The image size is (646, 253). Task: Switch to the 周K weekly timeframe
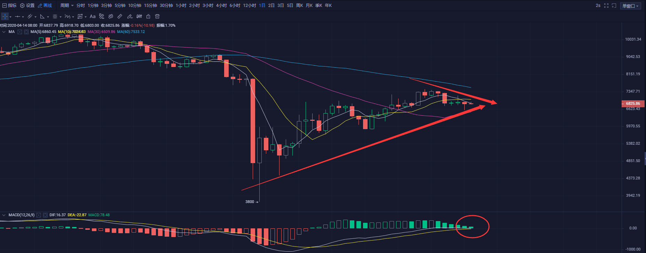pyautogui.click(x=299, y=6)
